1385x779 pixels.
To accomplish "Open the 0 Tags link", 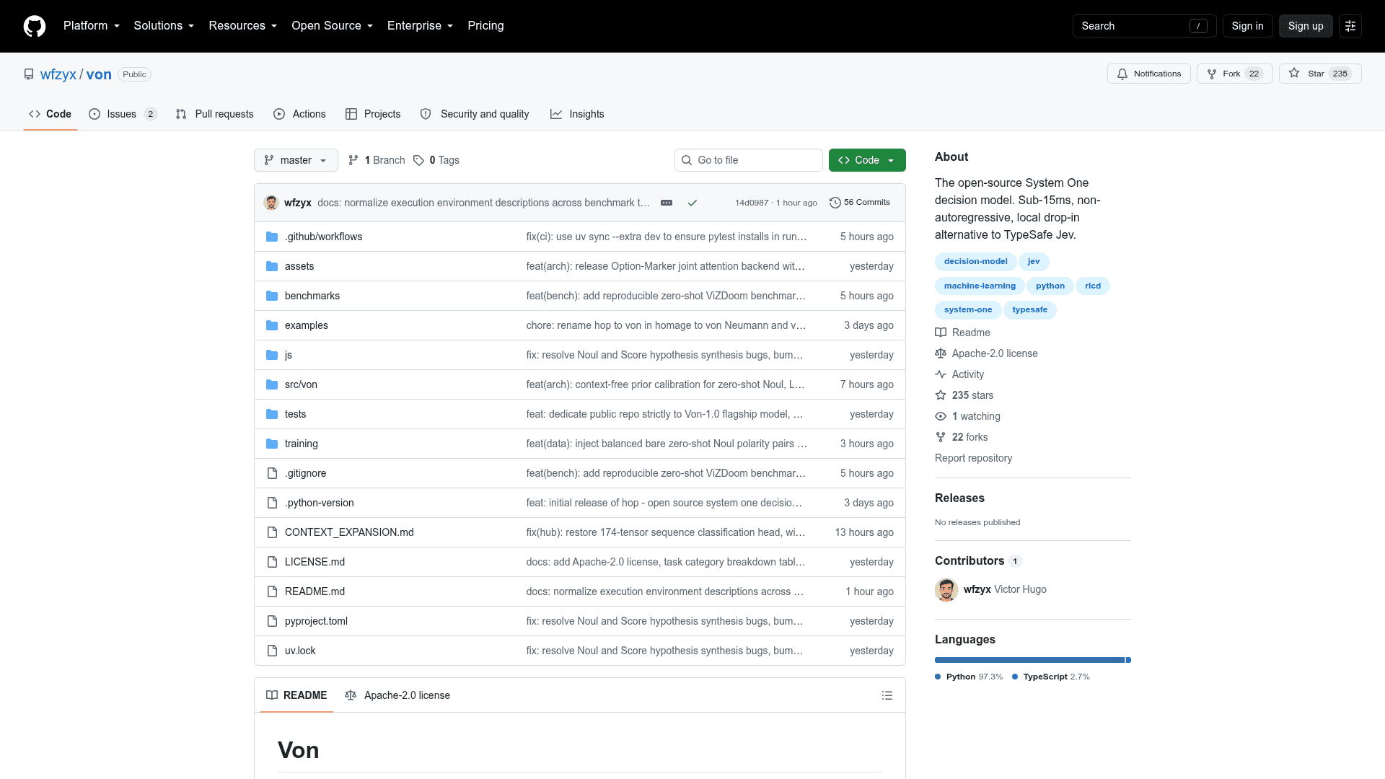I will tap(436, 160).
